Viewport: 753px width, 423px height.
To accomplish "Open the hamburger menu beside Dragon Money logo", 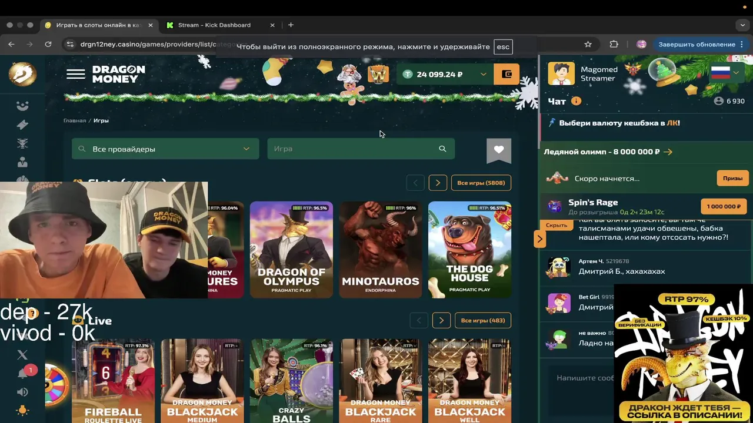I will click(x=75, y=74).
